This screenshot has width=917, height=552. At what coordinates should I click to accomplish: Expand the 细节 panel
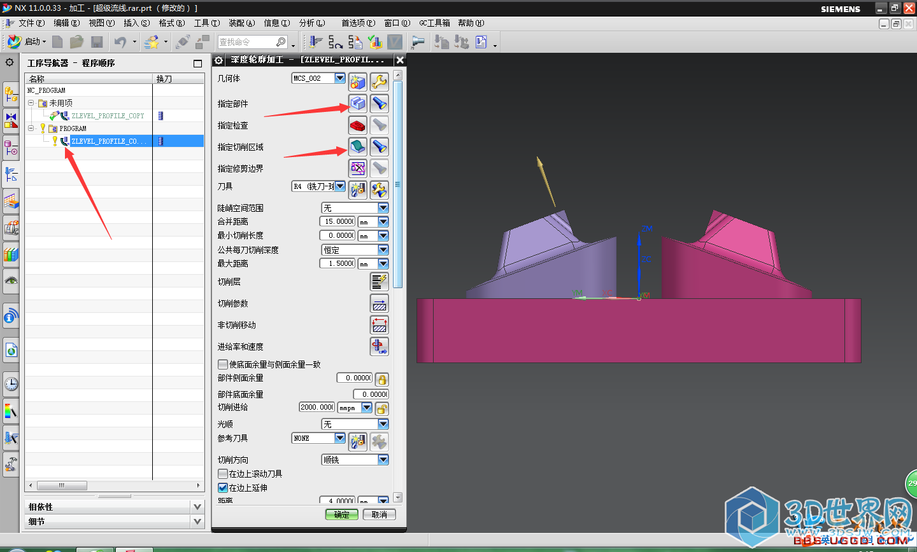click(x=197, y=521)
